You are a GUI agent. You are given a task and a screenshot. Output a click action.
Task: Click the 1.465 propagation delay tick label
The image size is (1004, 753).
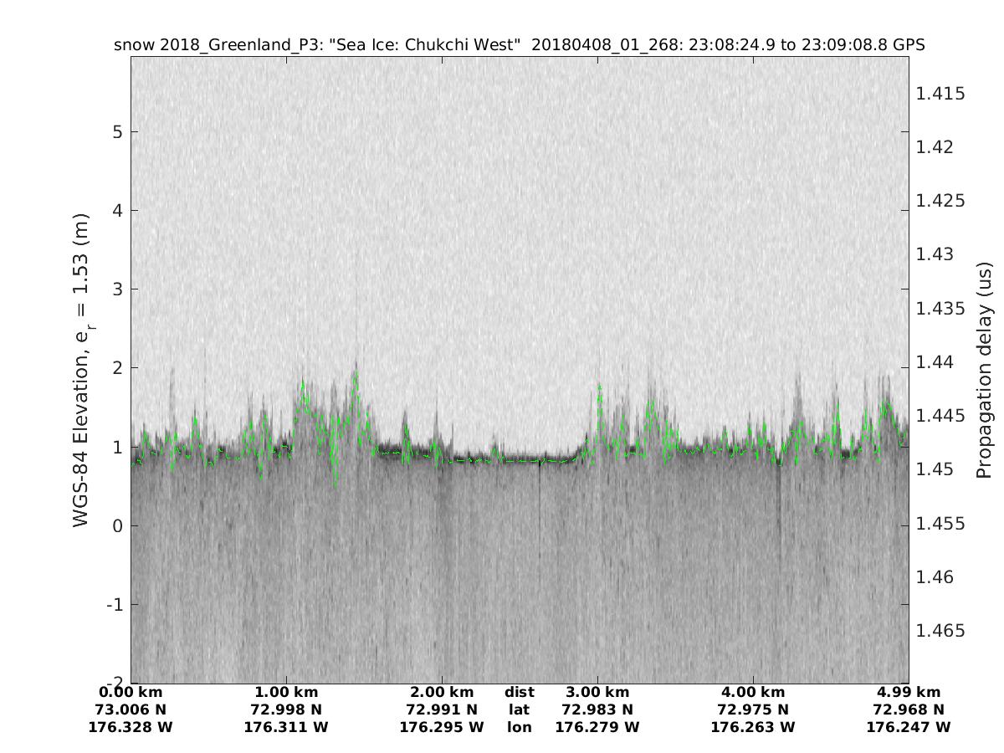tap(940, 631)
